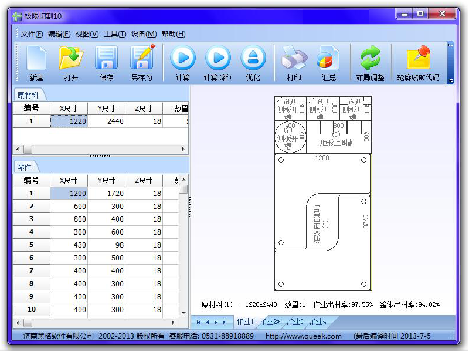Select row 5 header in parts table

[32, 245]
